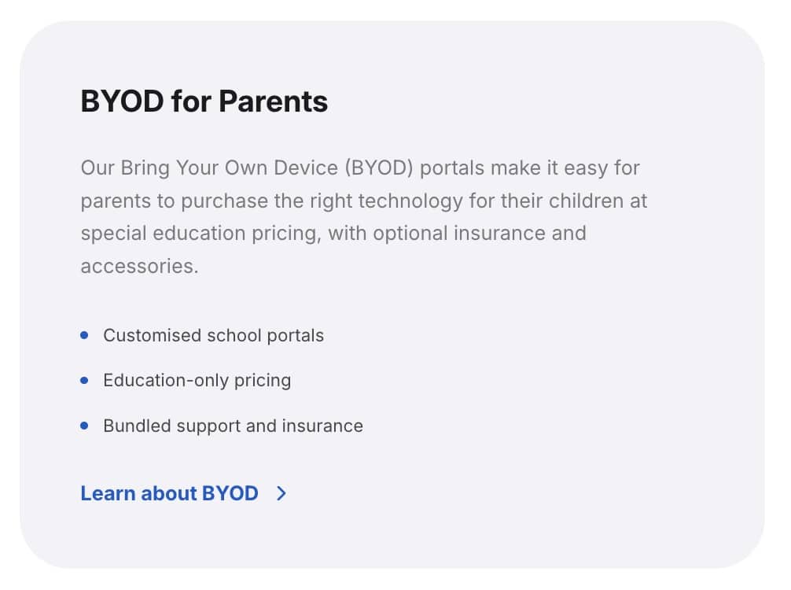Click the chevron arrow after Learn about BYOD
The height and width of the screenshot is (590, 791).
(x=281, y=493)
